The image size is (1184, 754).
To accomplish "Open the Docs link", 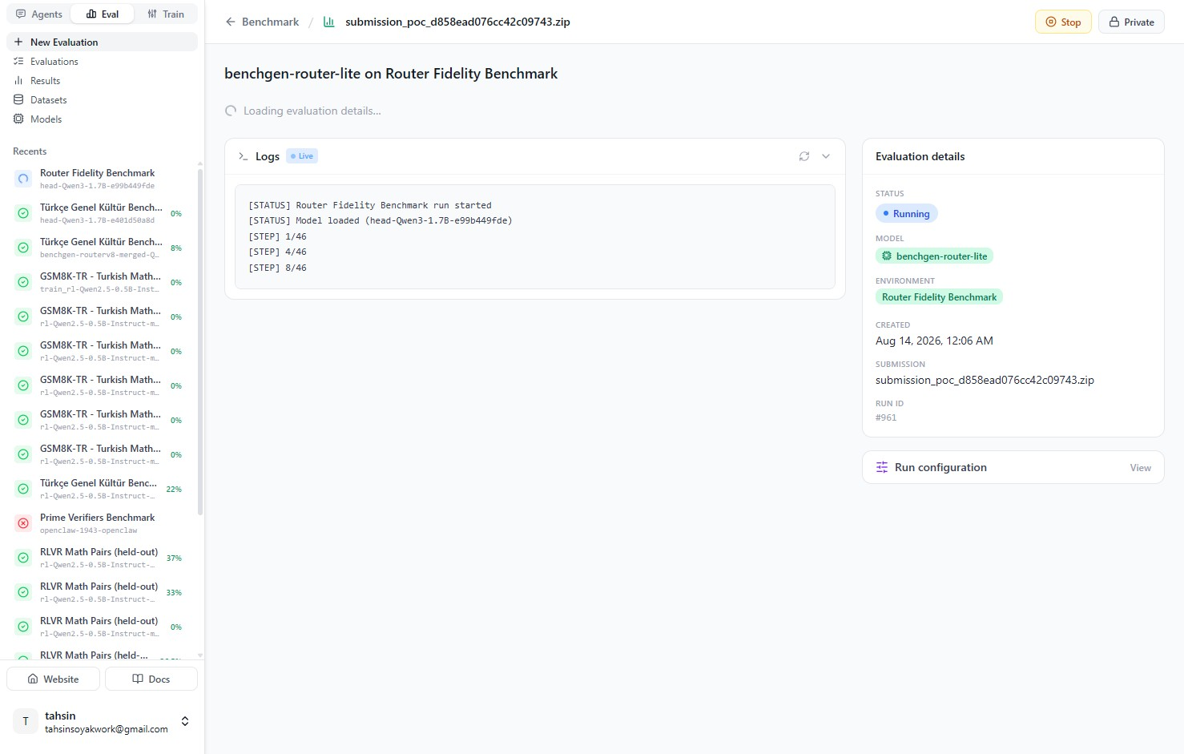I will point(151,679).
